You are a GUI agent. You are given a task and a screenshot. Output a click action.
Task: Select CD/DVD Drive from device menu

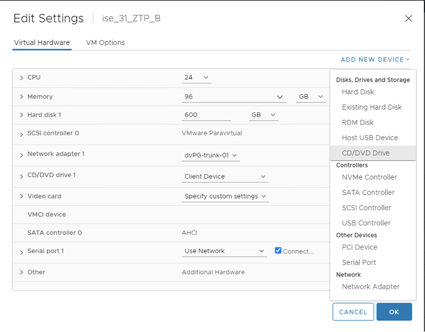pyautogui.click(x=366, y=153)
